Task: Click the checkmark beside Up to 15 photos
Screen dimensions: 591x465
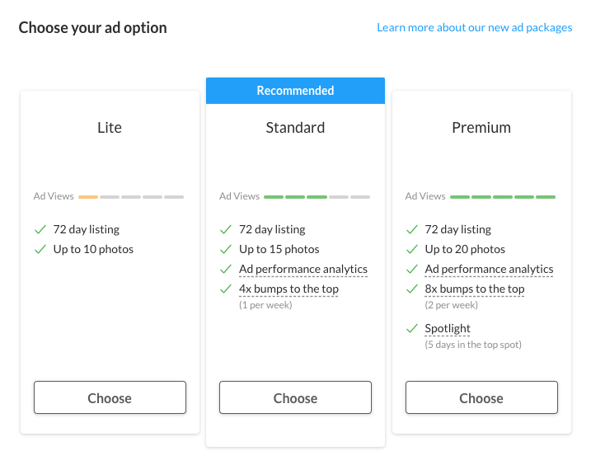Action: tap(226, 249)
